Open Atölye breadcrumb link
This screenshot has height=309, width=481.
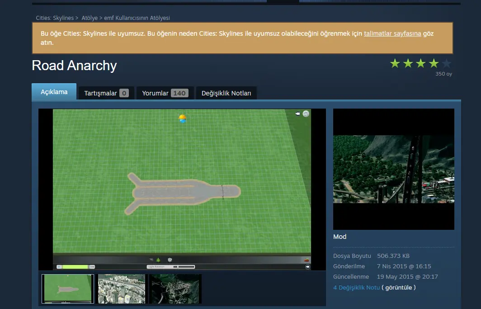click(90, 18)
